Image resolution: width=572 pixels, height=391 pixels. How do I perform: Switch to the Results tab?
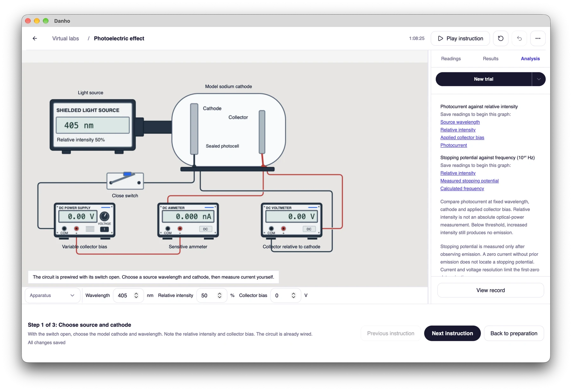click(x=491, y=59)
